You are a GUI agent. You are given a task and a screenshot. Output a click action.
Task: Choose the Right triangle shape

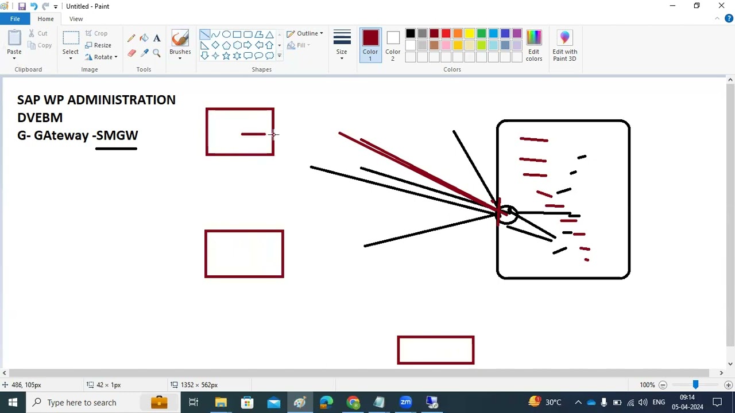click(204, 45)
